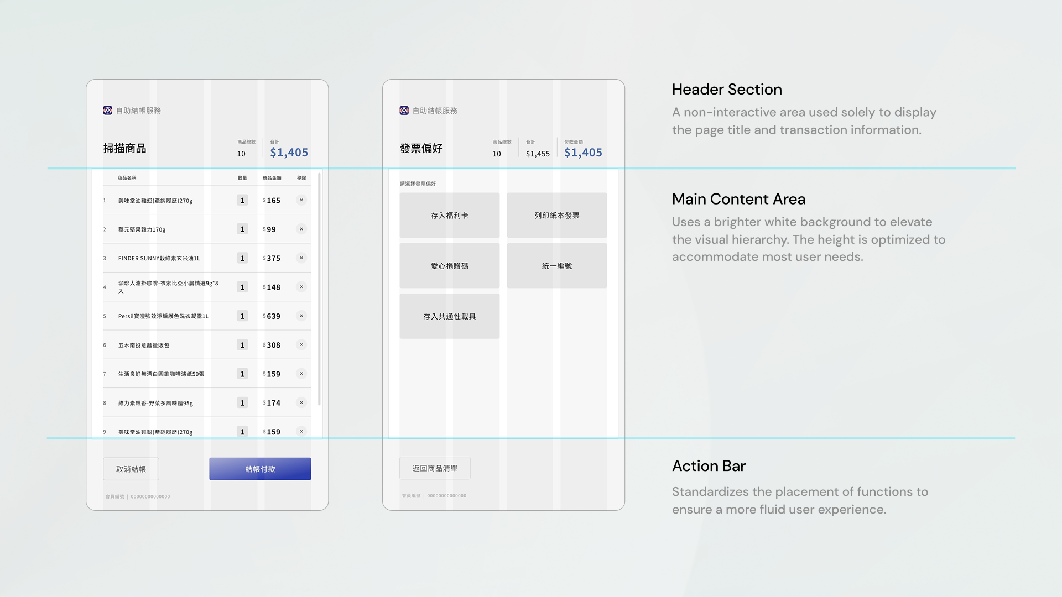Click 會員編號 footer on 發票偏好 screen
Image resolution: width=1062 pixels, height=597 pixels.
(434, 496)
